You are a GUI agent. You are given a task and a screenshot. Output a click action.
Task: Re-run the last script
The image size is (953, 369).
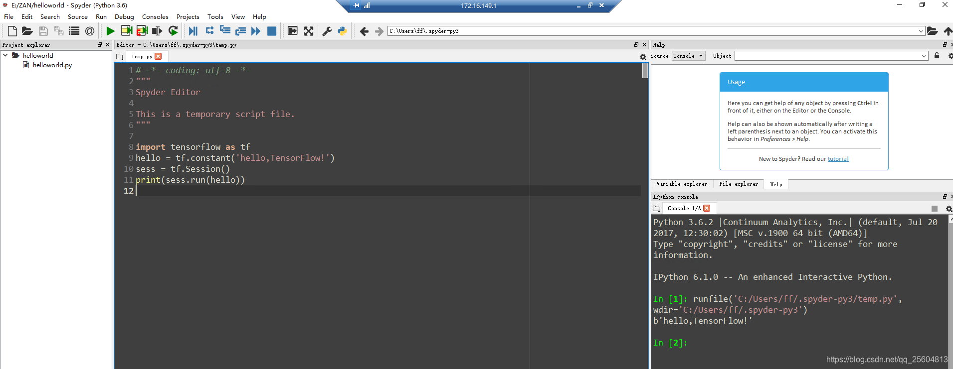(x=173, y=31)
